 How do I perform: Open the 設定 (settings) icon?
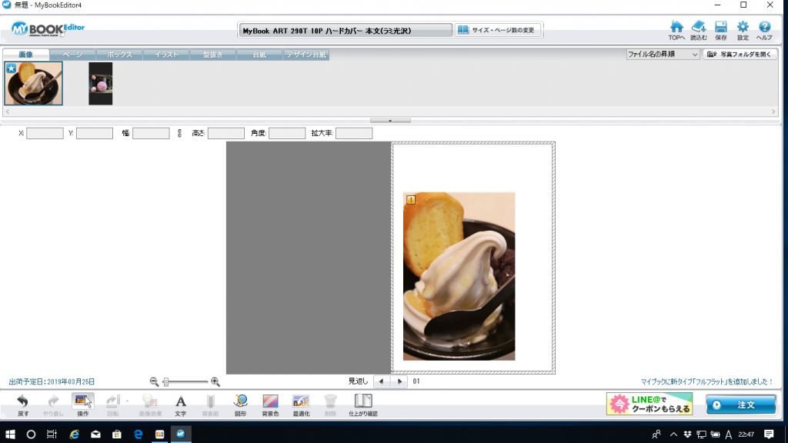pos(744,25)
